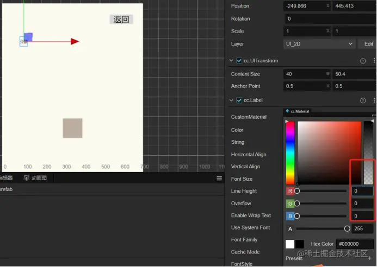Open help for cc.Label component
This screenshot has width=377, height=267.
(363, 100)
